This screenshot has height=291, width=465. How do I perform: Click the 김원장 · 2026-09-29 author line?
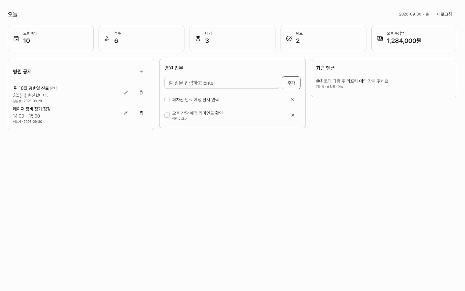click(x=27, y=101)
